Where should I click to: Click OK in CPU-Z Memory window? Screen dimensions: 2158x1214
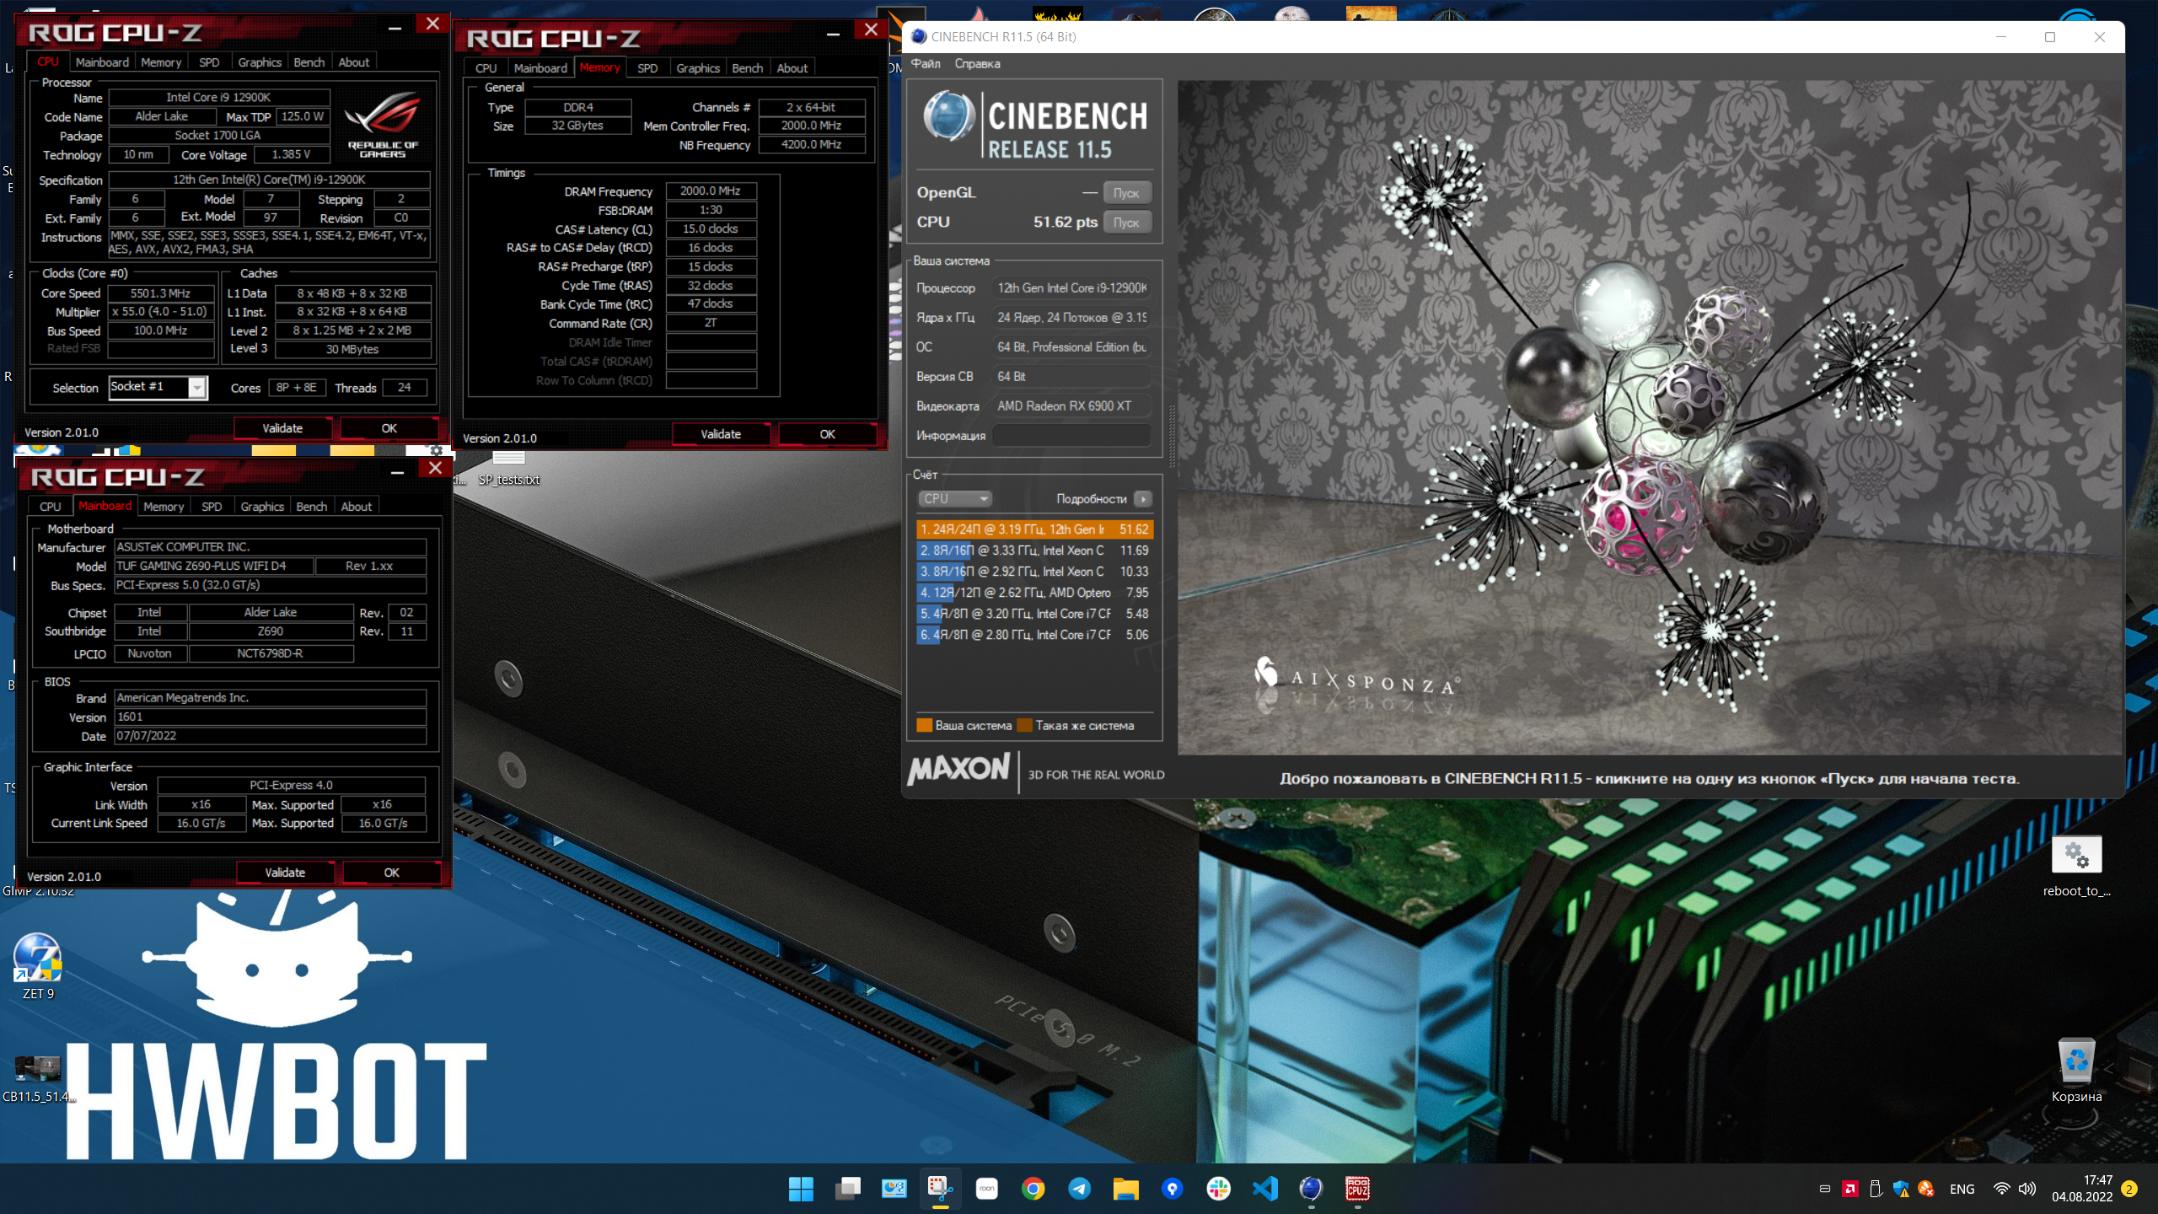[x=827, y=434]
